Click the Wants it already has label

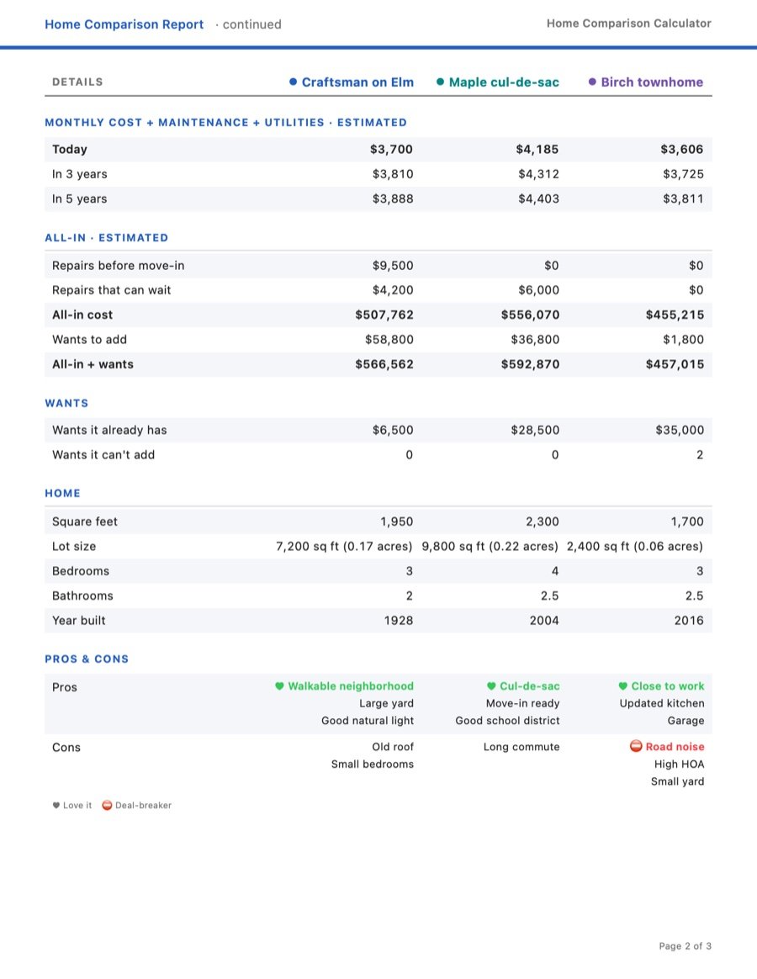point(109,430)
